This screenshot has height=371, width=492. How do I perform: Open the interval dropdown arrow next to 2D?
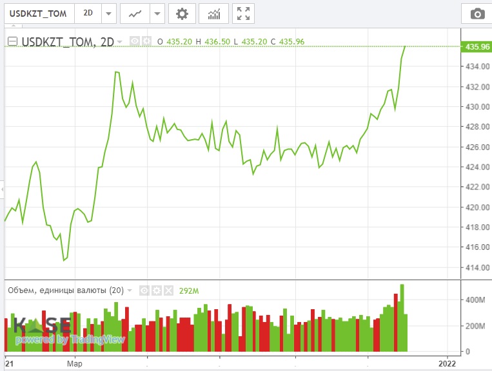(x=109, y=14)
